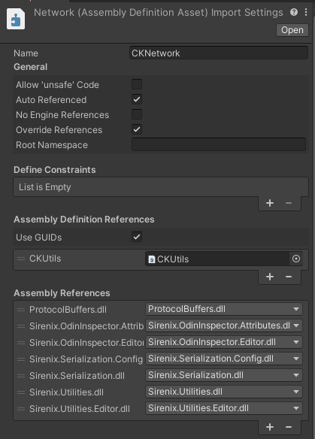Click the Root Namespace text field
Image resolution: width=315 pixels, height=439 pixels.
tap(219, 144)
